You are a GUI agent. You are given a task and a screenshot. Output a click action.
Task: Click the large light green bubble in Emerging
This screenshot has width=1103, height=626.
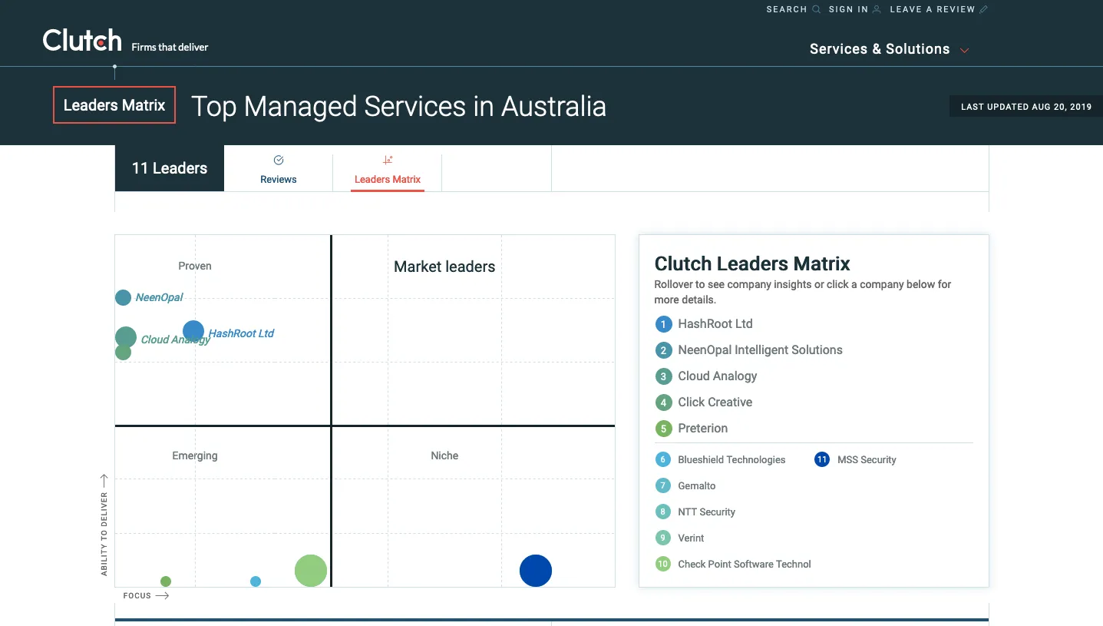pyautogui.click(x=311, y=571)
